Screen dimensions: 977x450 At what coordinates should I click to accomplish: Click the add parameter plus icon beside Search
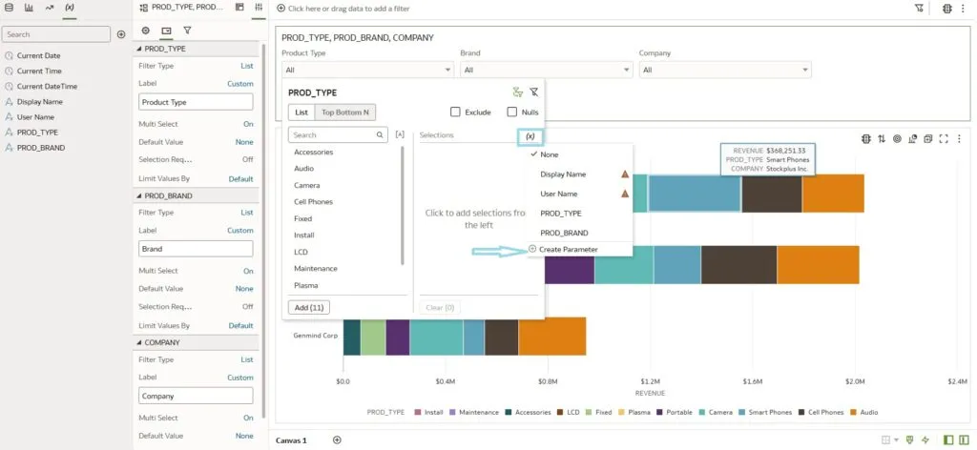point(120,34)
